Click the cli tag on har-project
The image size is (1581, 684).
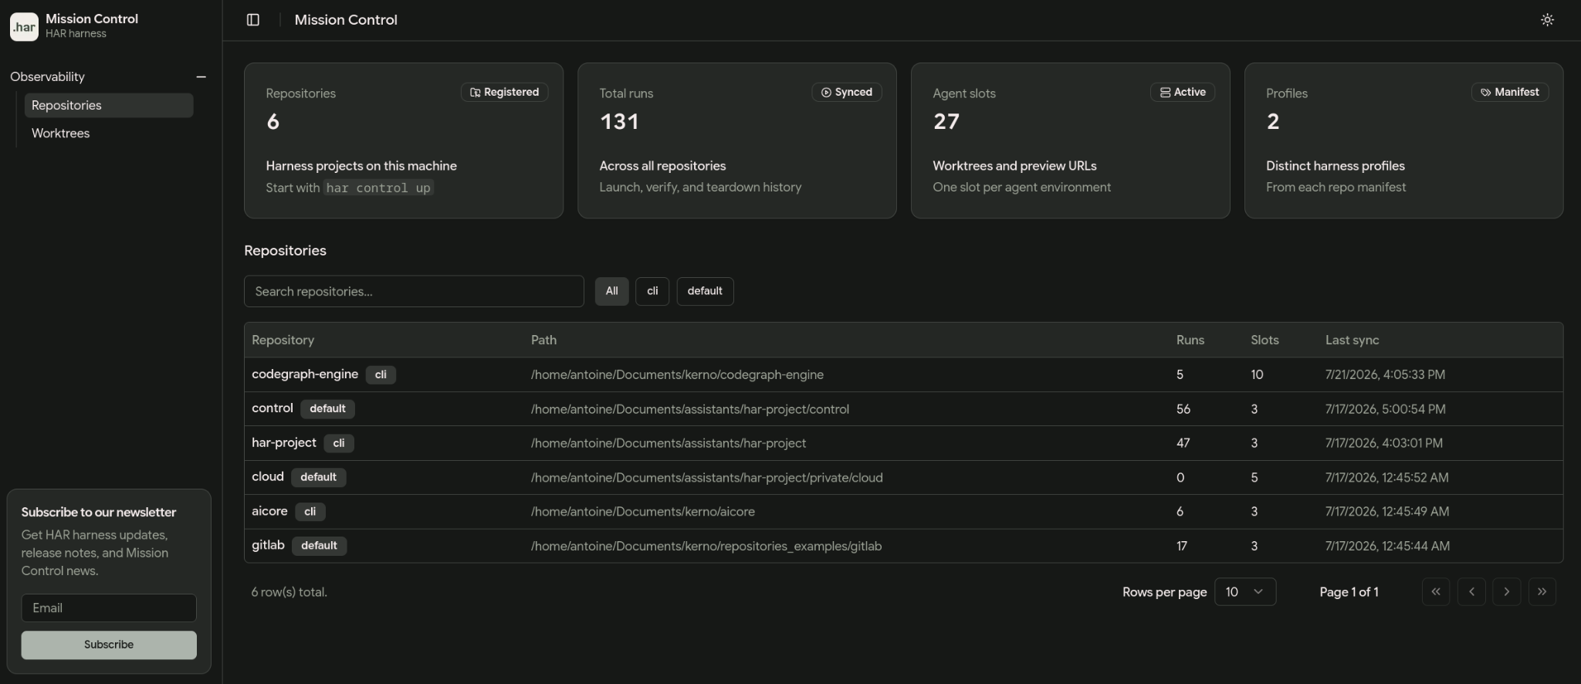[339, 444]
